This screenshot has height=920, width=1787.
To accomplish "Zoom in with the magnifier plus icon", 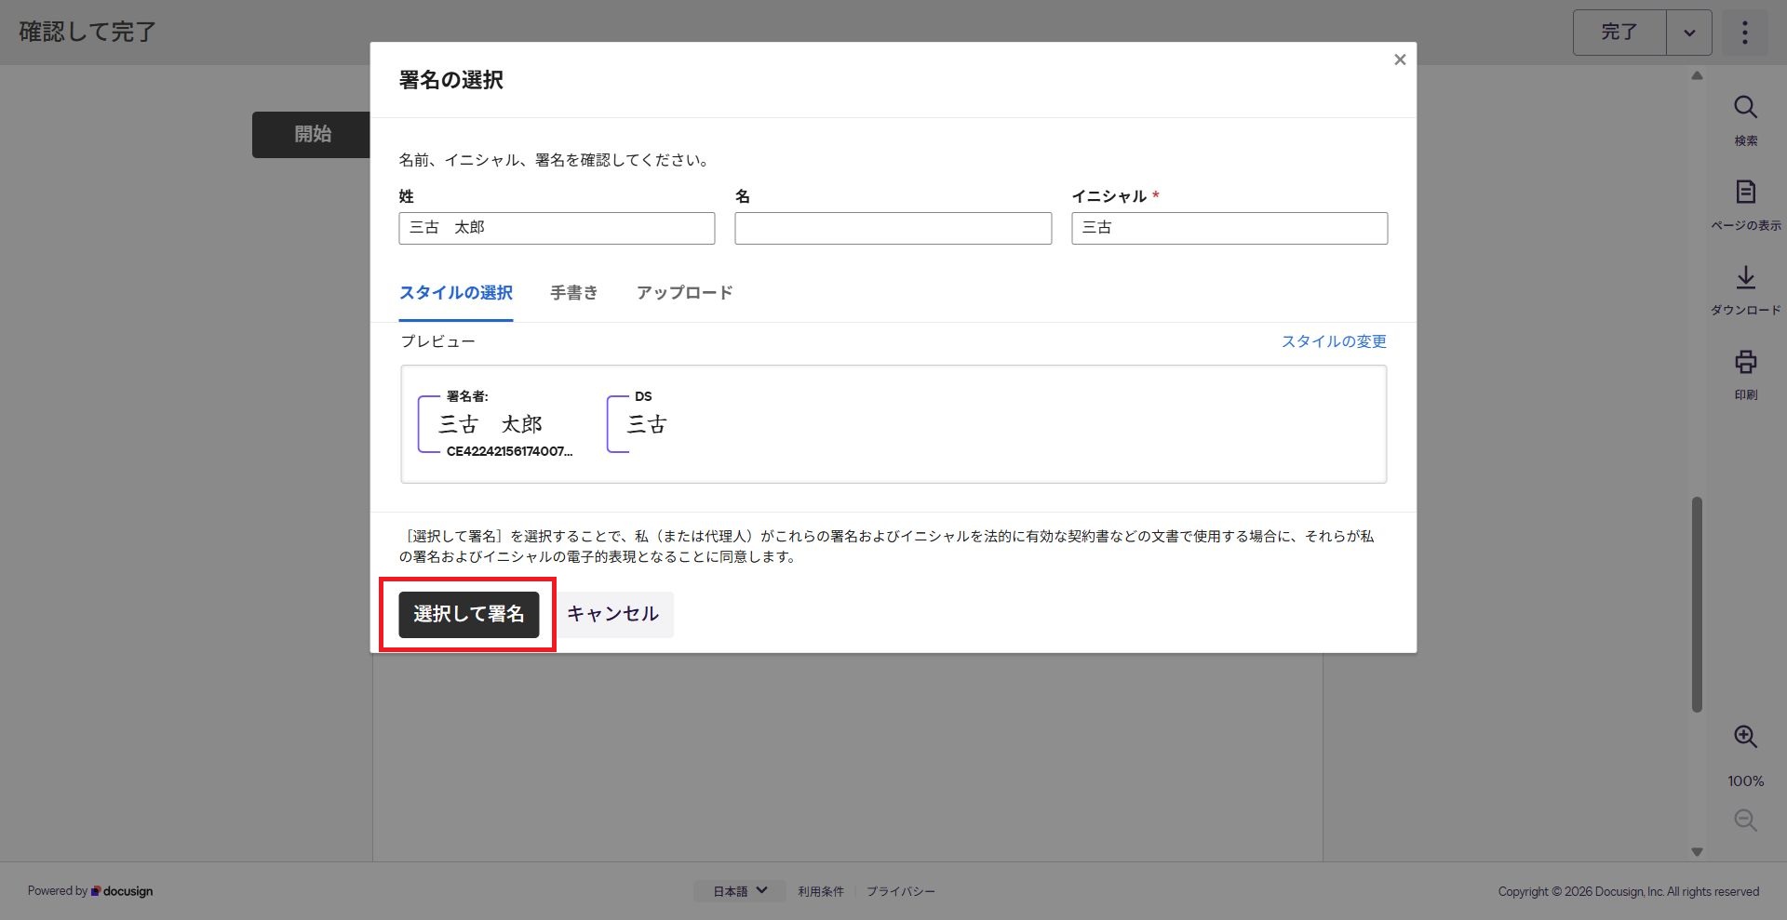I will coord(1745,737).
